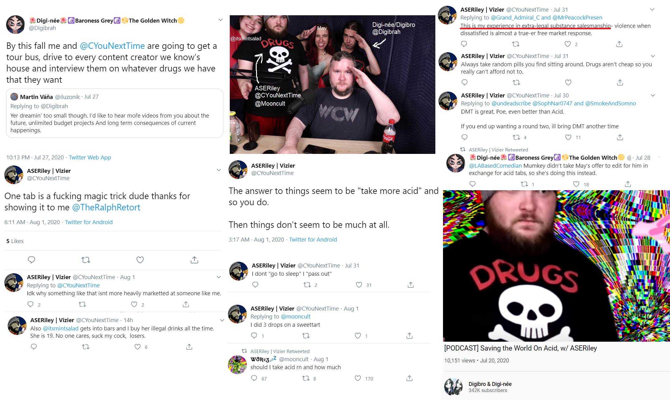Like the "Mumkey didn't take May's offer" tweet
The height and width of the screenshot is (400, 670).
coord(576,184)
